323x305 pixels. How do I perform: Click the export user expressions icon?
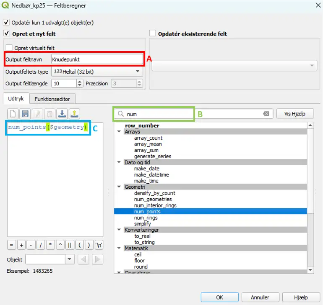(74, 114)
